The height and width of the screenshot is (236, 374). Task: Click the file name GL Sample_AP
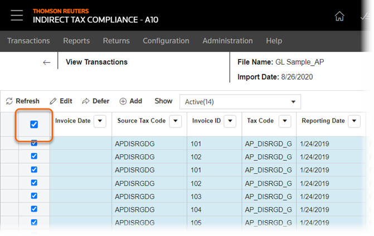point(300,62)
